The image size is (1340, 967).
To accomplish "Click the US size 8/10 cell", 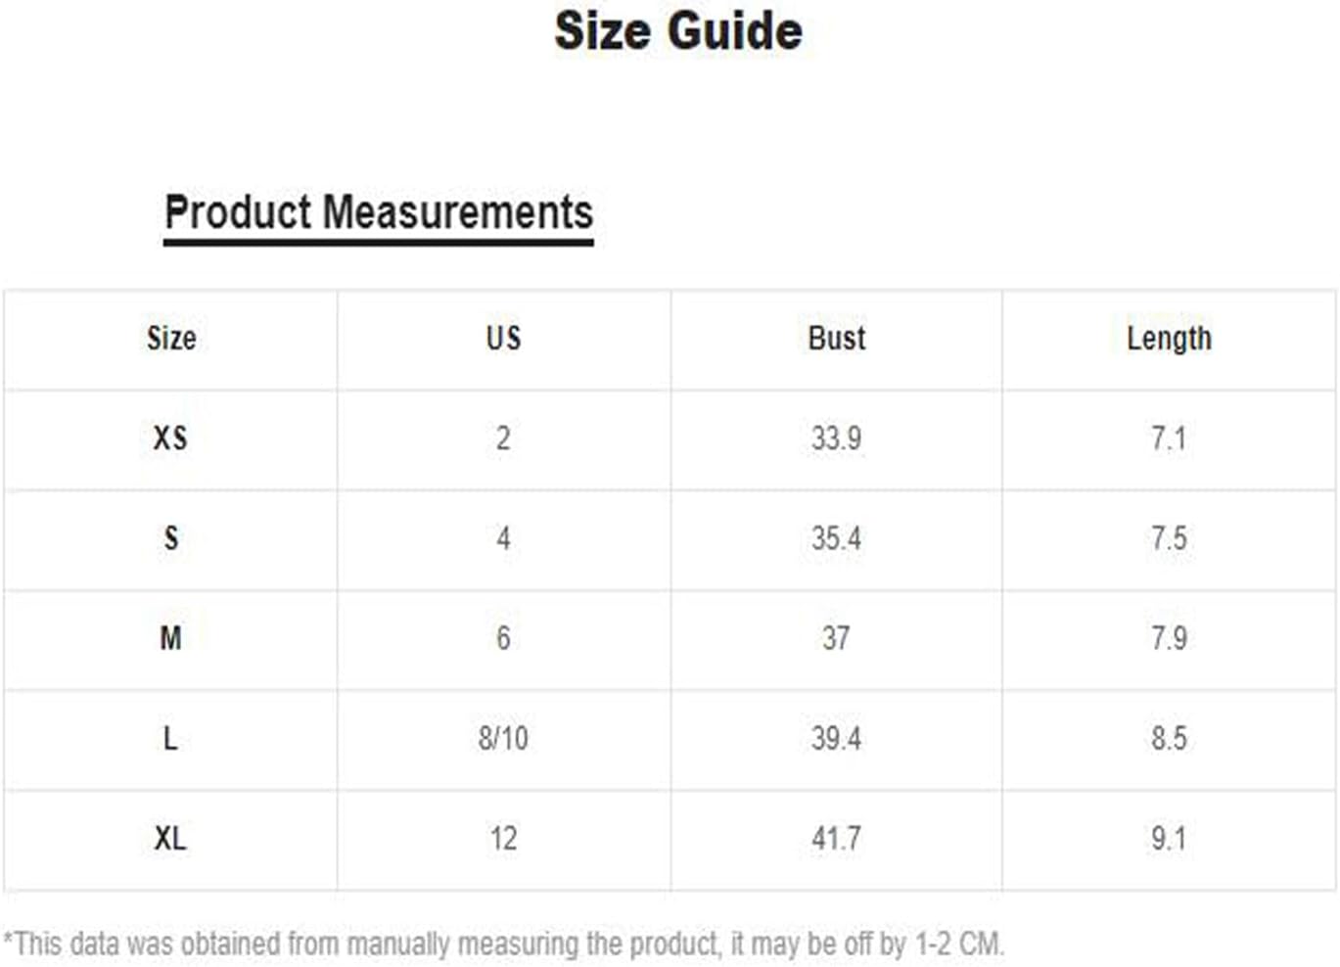I will pyautogui.click(x=503, y=738).
